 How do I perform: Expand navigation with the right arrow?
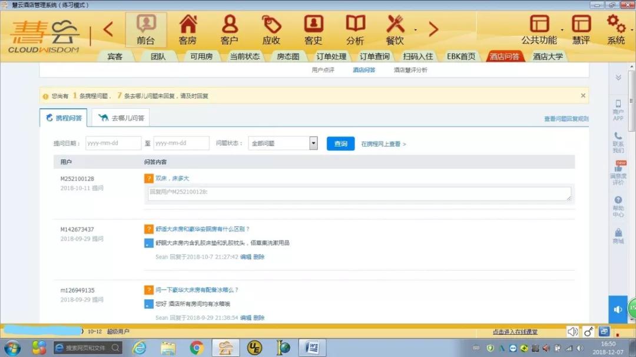pyautogui.click(x=434, y=29)
